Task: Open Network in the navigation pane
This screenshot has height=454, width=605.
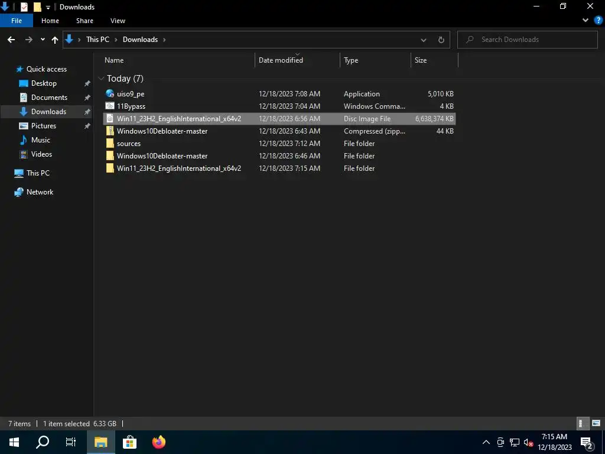Action: (x=40, y=192)
